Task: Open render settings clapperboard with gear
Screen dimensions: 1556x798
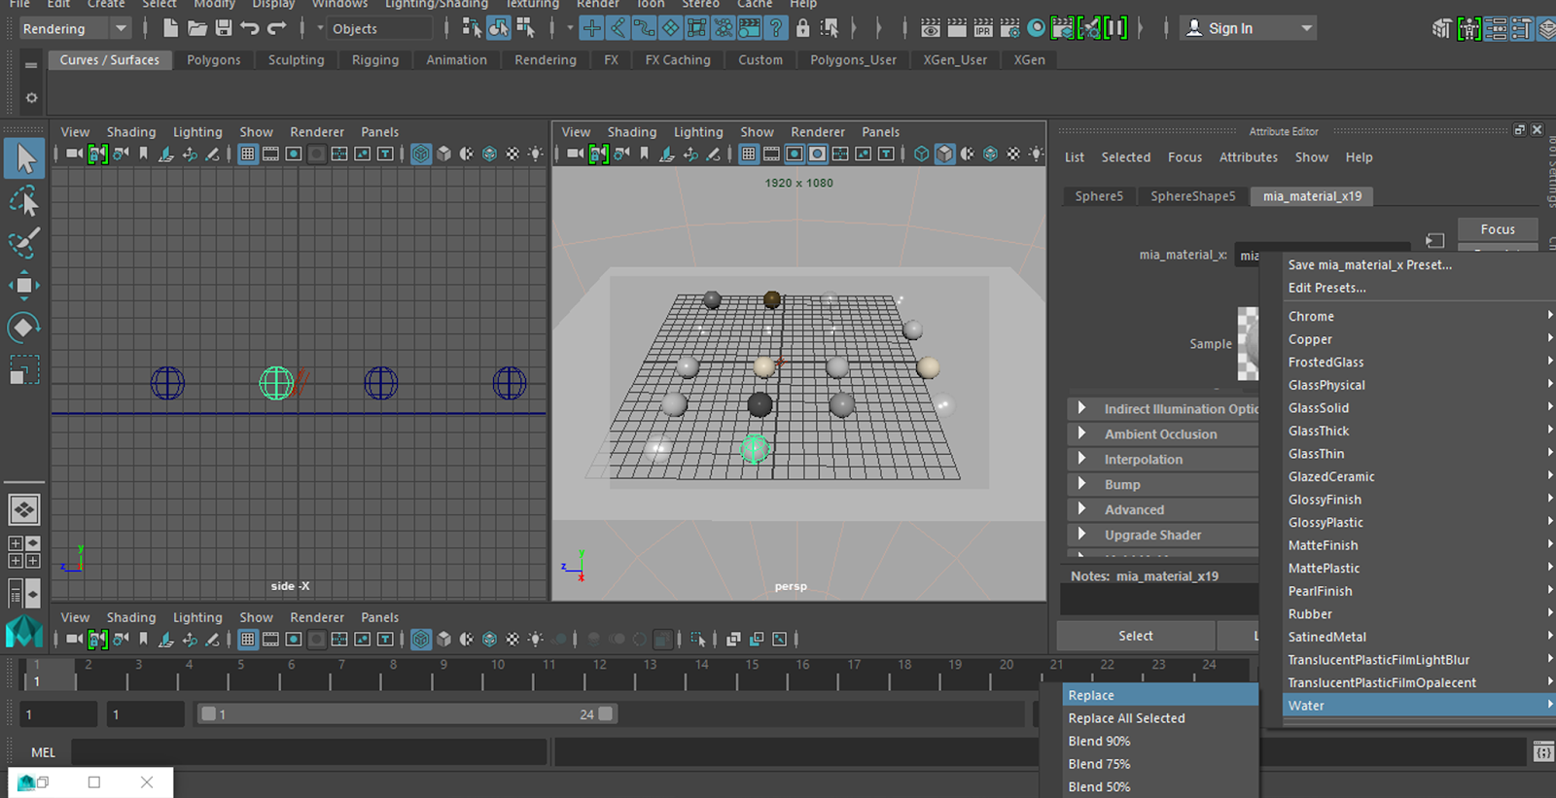Action: coord(1009,28)
